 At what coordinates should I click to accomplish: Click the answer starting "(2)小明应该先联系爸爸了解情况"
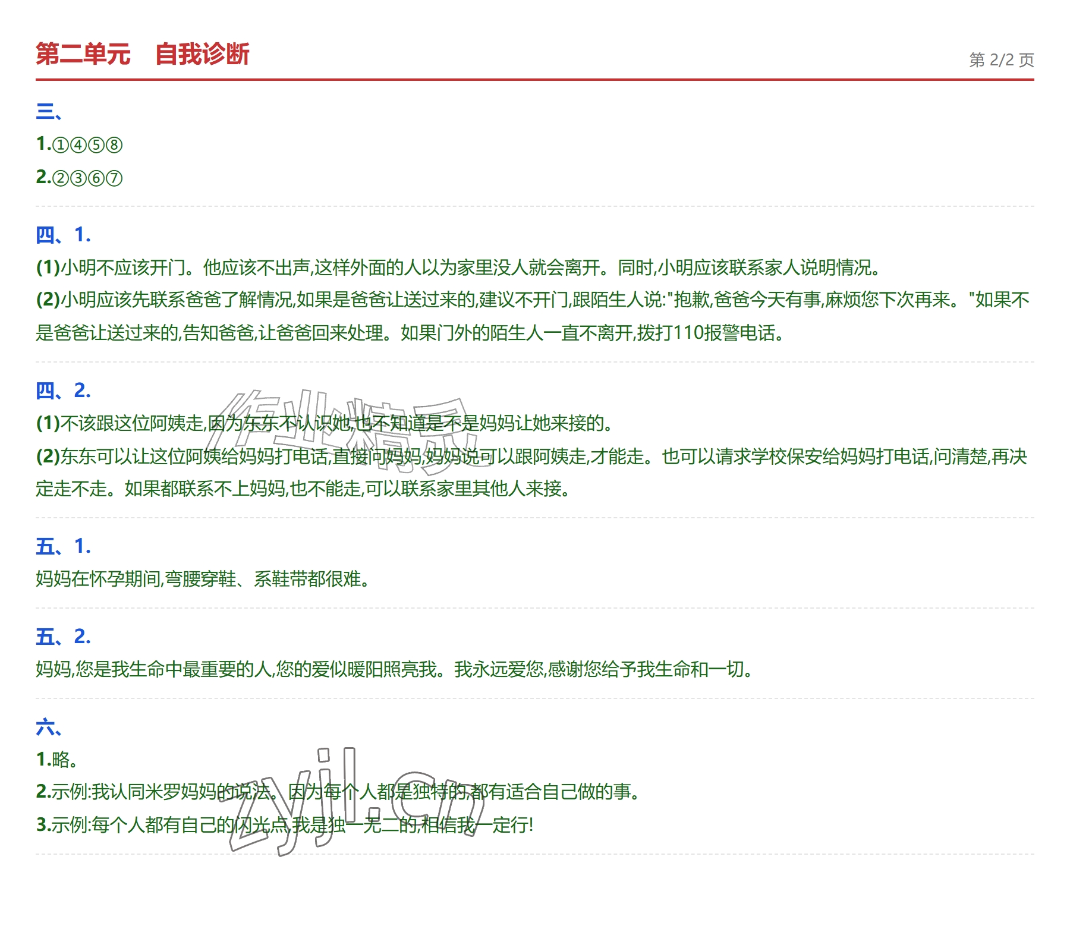point(533,316)
